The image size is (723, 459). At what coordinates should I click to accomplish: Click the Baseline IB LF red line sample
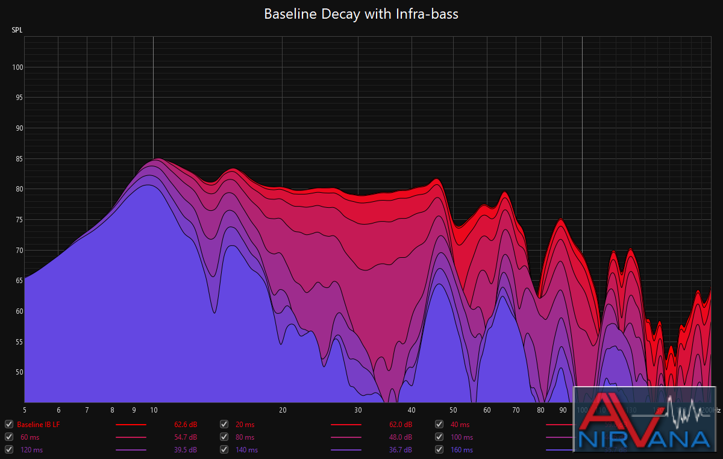131,425
